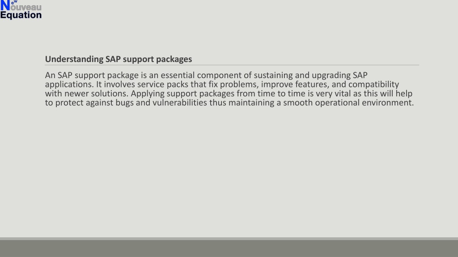Click the Nouveau Equation logo
This screenshot has width=458, height=257.
21,10
